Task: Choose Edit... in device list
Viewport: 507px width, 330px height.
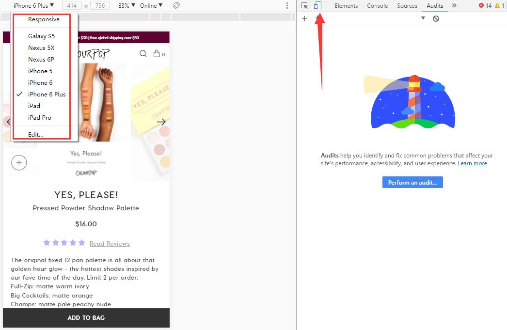Action: [45, 134]
